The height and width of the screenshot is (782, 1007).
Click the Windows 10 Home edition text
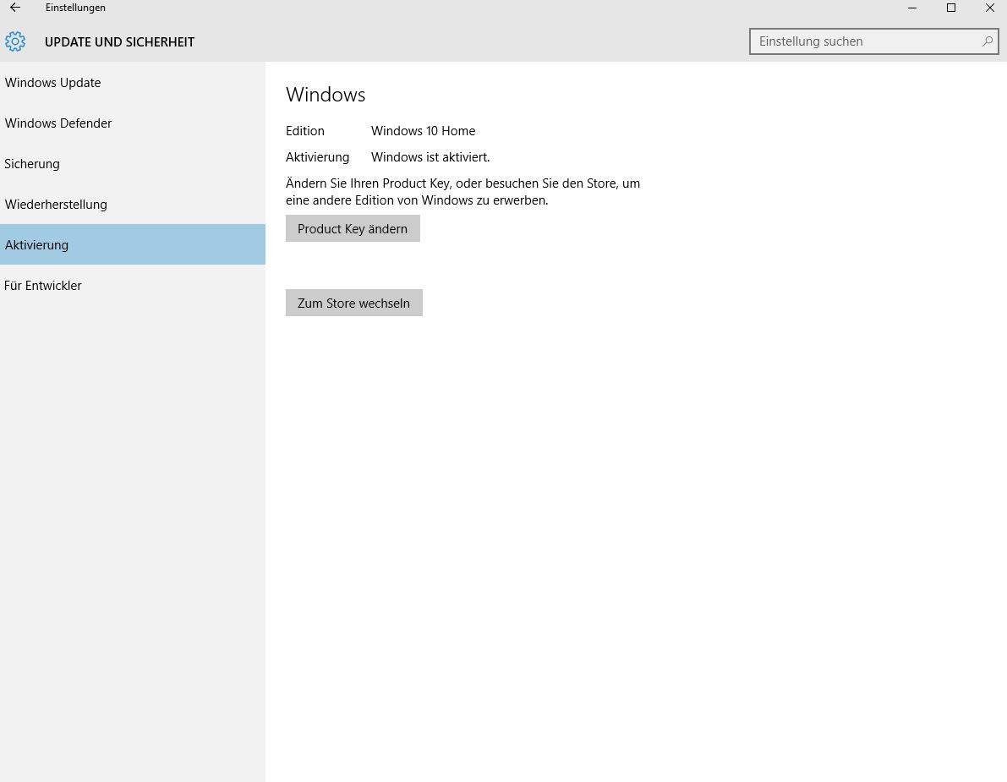[424, 131]
